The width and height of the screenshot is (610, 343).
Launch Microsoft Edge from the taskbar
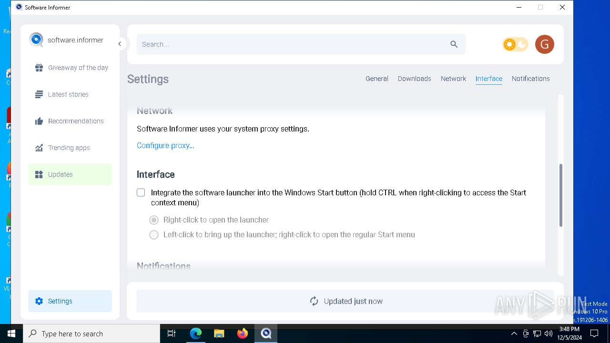(196, 333)
